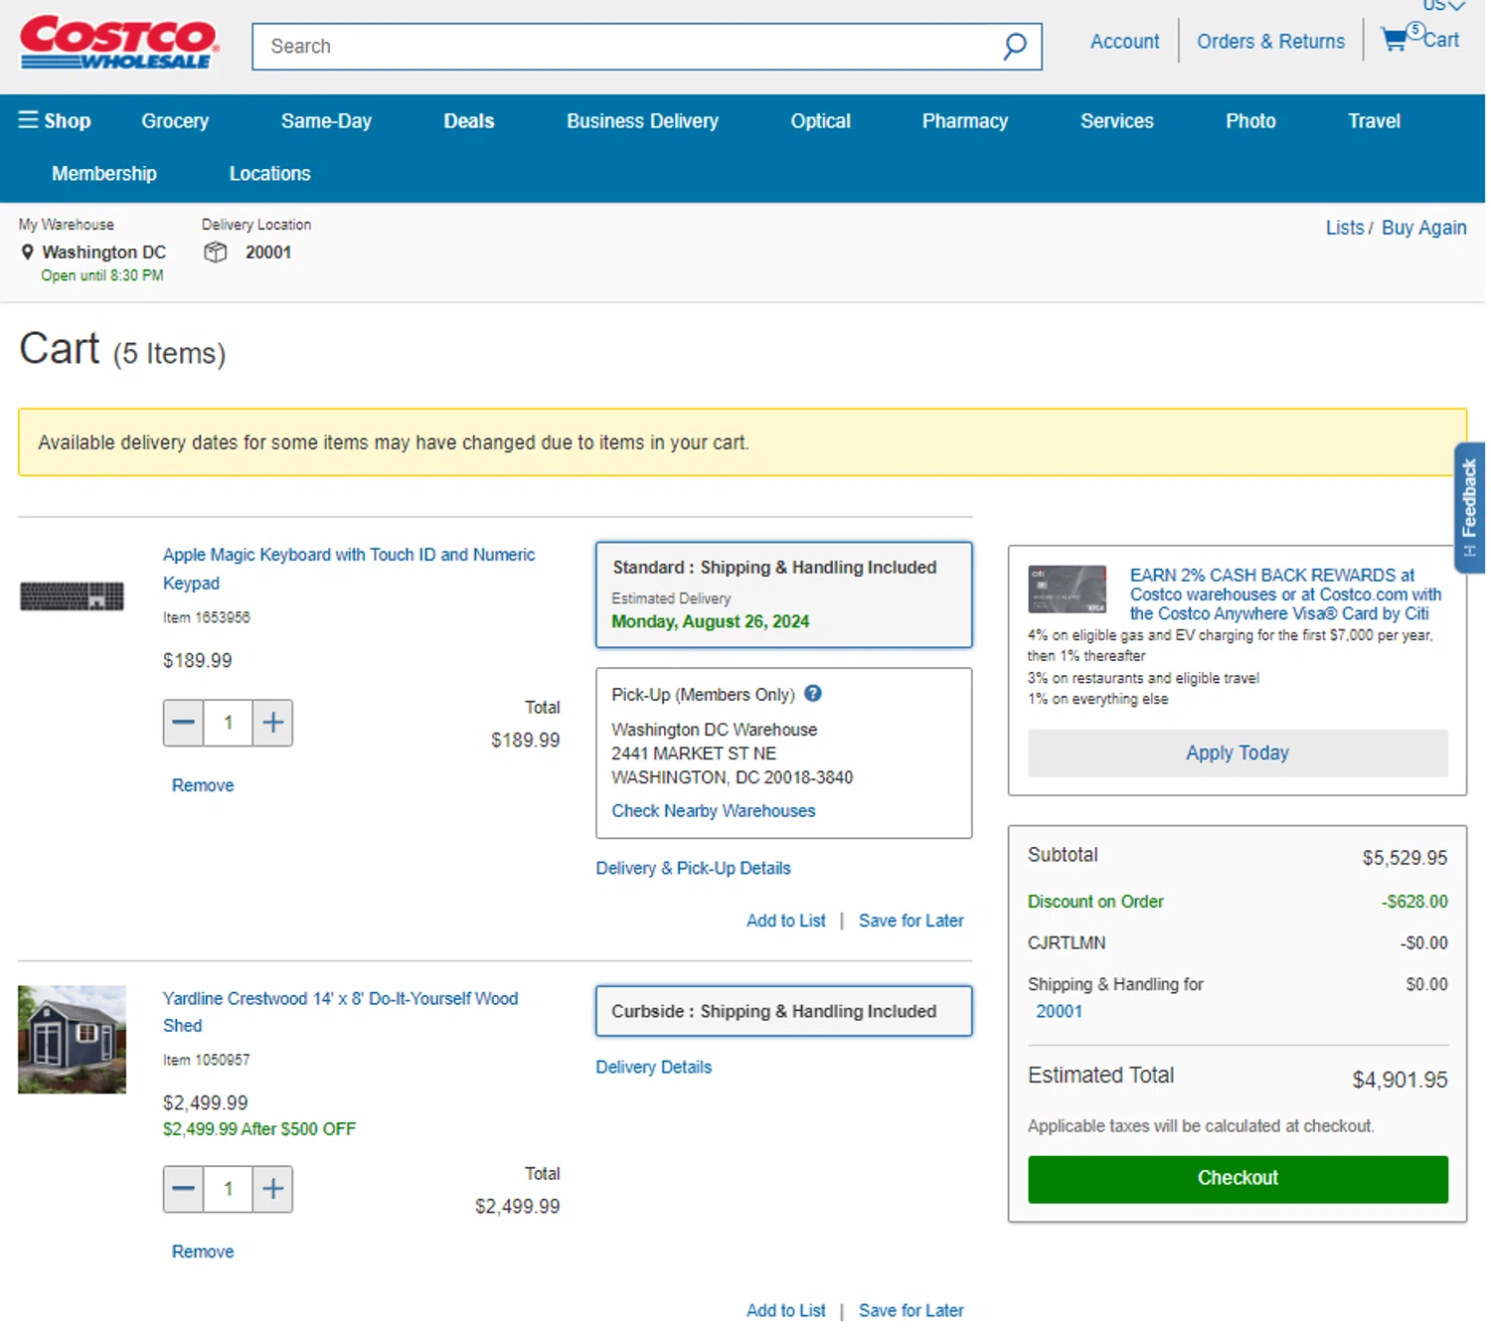Click the Lists link
Image resolution: width=1491 pixels, height=1343 pixels.
tap(1345, 228)
